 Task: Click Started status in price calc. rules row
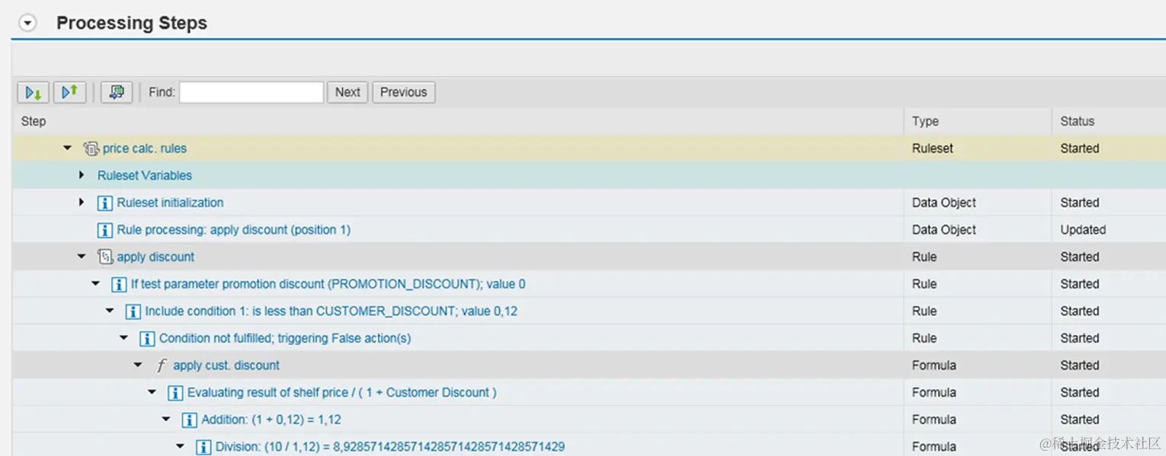(x=1079, y=148)
